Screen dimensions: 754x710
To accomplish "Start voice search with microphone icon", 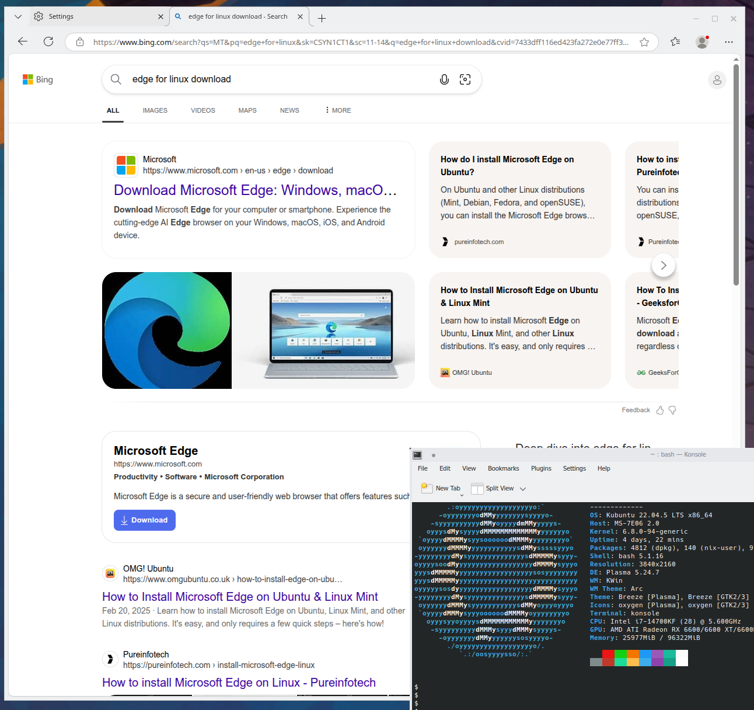I will click(x=444, y=79).
